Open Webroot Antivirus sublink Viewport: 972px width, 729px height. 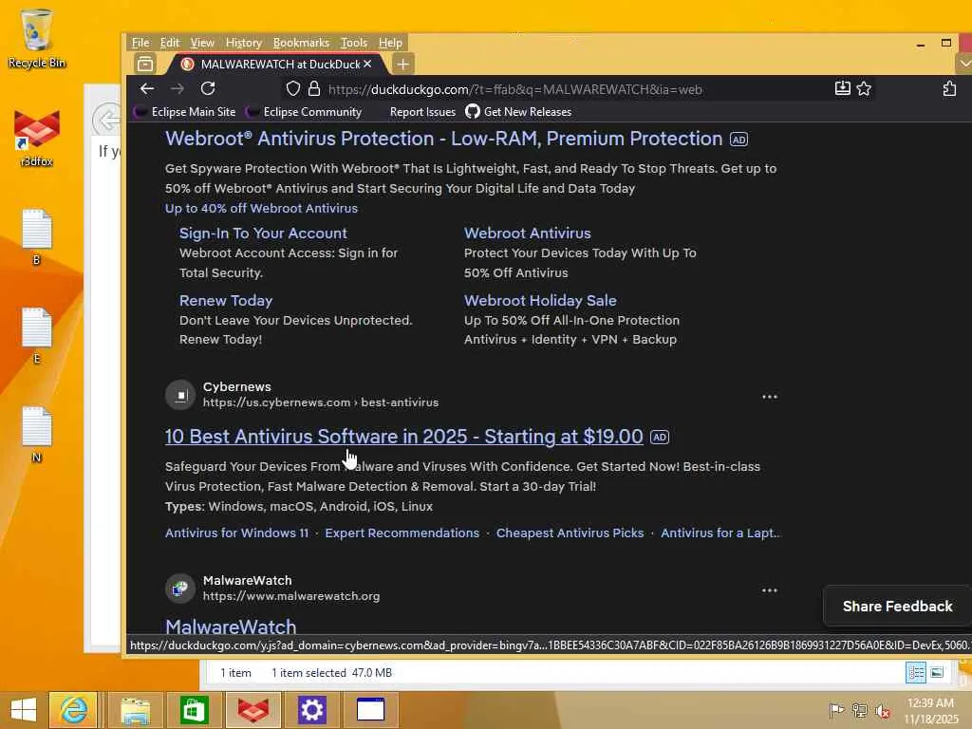[528, 234]
